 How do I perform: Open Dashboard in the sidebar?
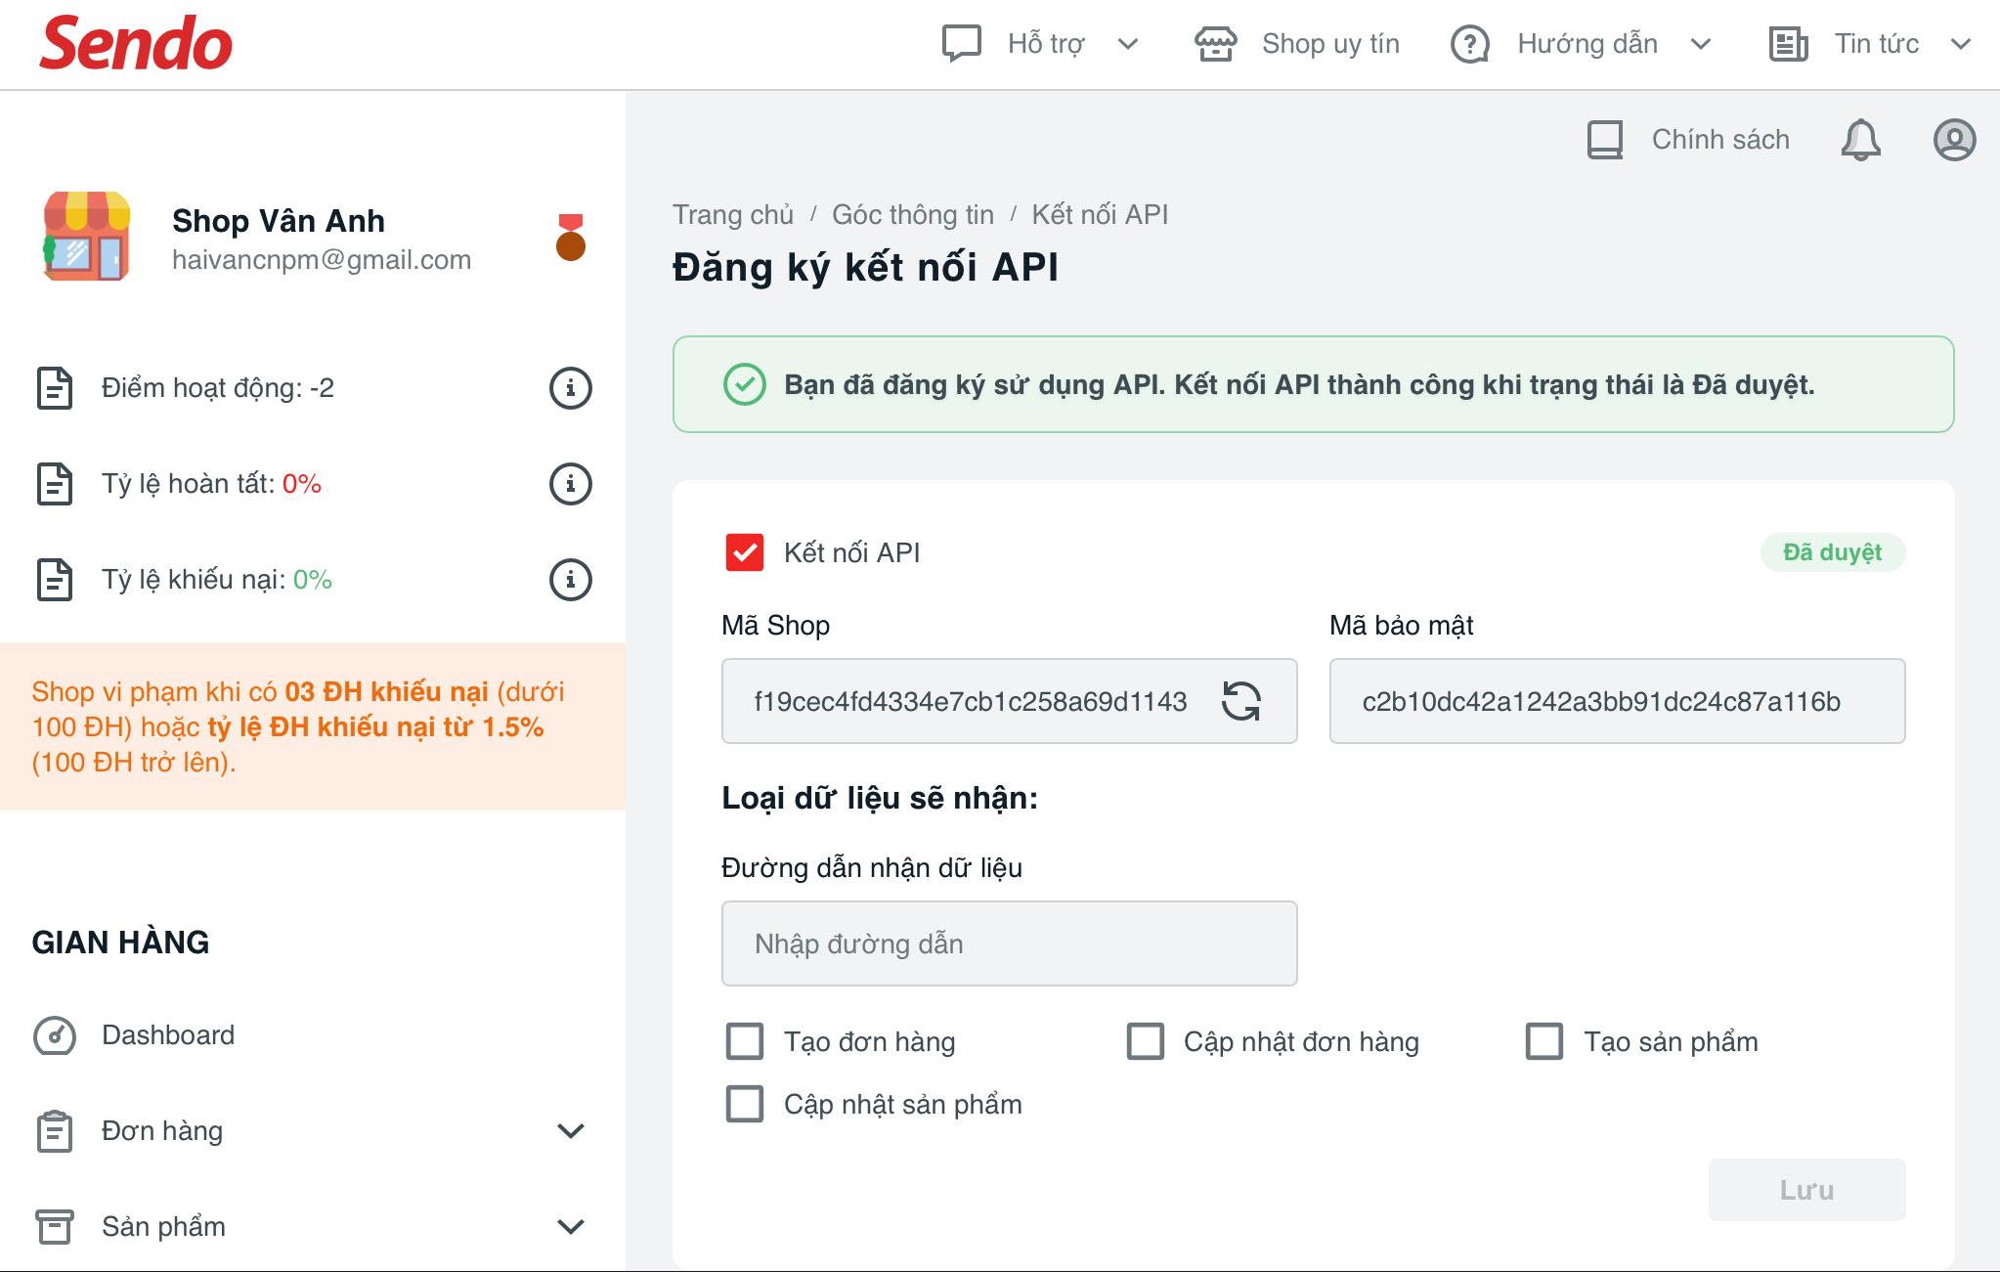point(167,1035)
